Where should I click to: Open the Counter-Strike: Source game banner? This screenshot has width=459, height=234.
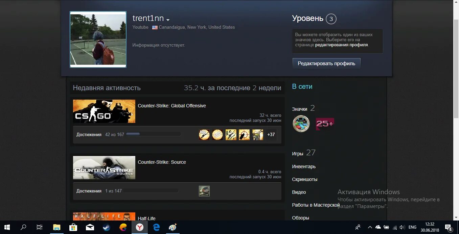coord(104,167)
